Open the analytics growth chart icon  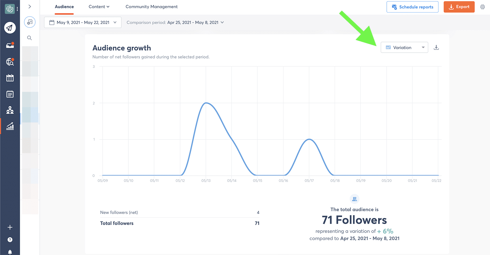(10, 126)
